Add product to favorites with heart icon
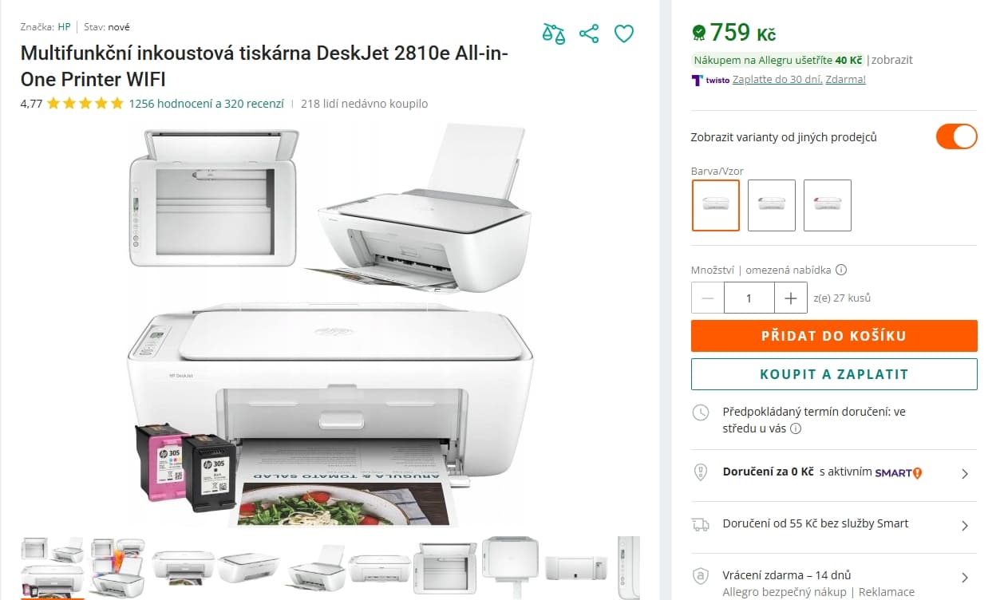Image resolution: width=996 pixels, height=600 pixels. 624,34
